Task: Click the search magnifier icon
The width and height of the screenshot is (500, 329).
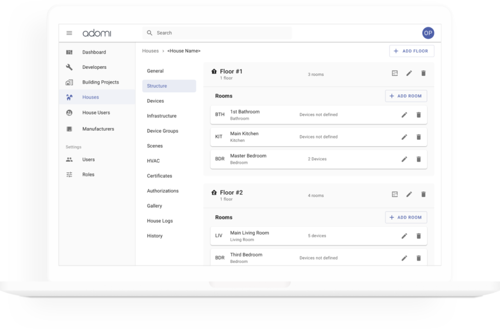Action: [x=149, y=33]
